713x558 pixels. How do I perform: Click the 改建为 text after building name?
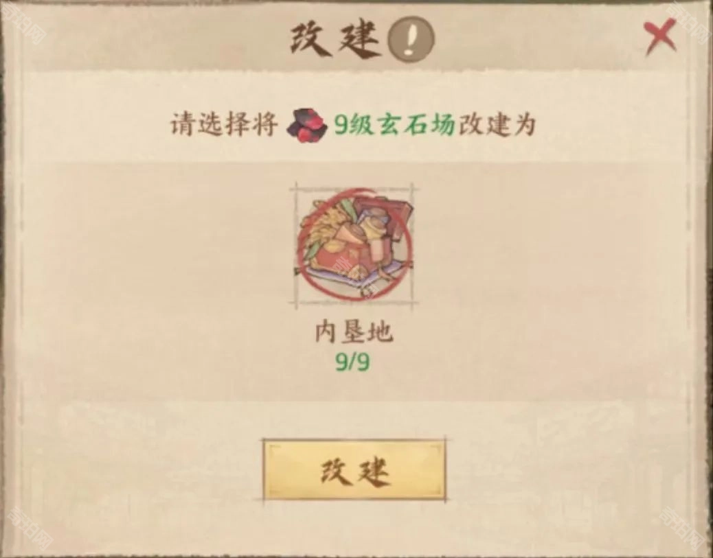[x=497, y=124]
